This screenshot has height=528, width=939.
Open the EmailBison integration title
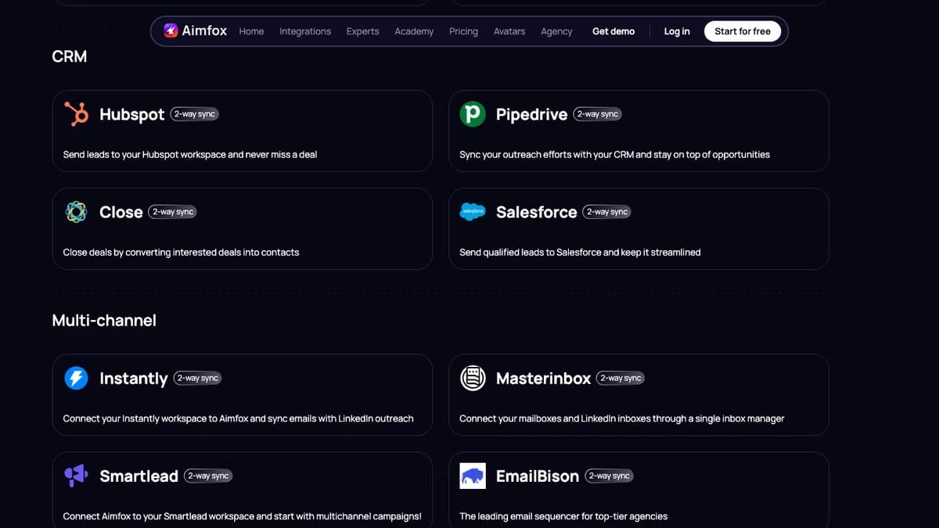click(x=538, y=476)
